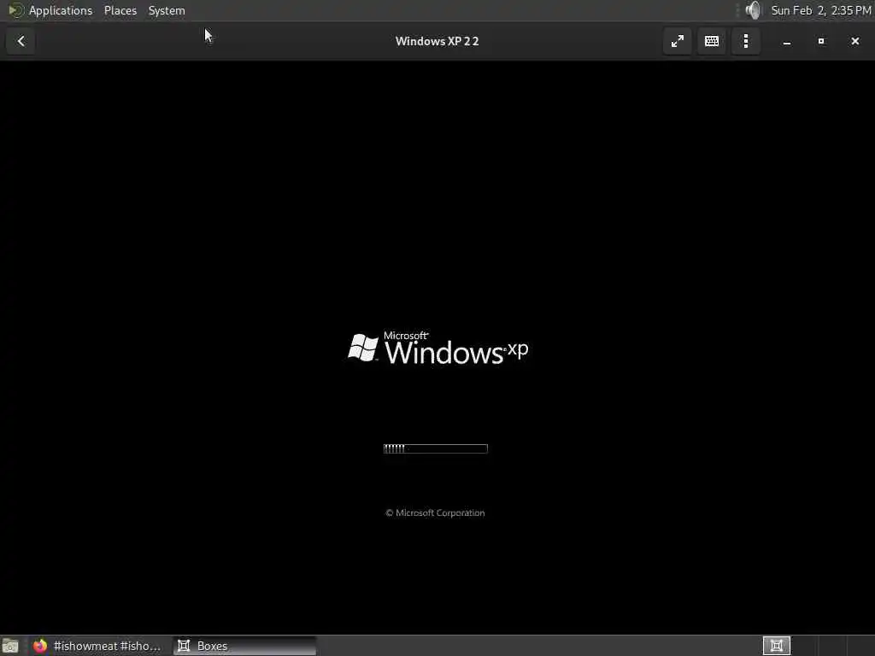Click the Windows XP boot logo

[438, 348]
